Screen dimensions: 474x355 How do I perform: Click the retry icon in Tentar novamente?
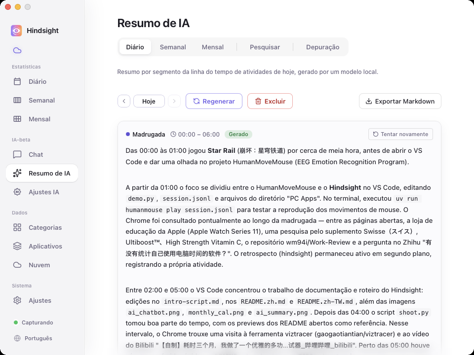click(x=375, y=134)
